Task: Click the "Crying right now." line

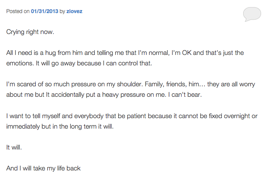Action: (30, 32)
